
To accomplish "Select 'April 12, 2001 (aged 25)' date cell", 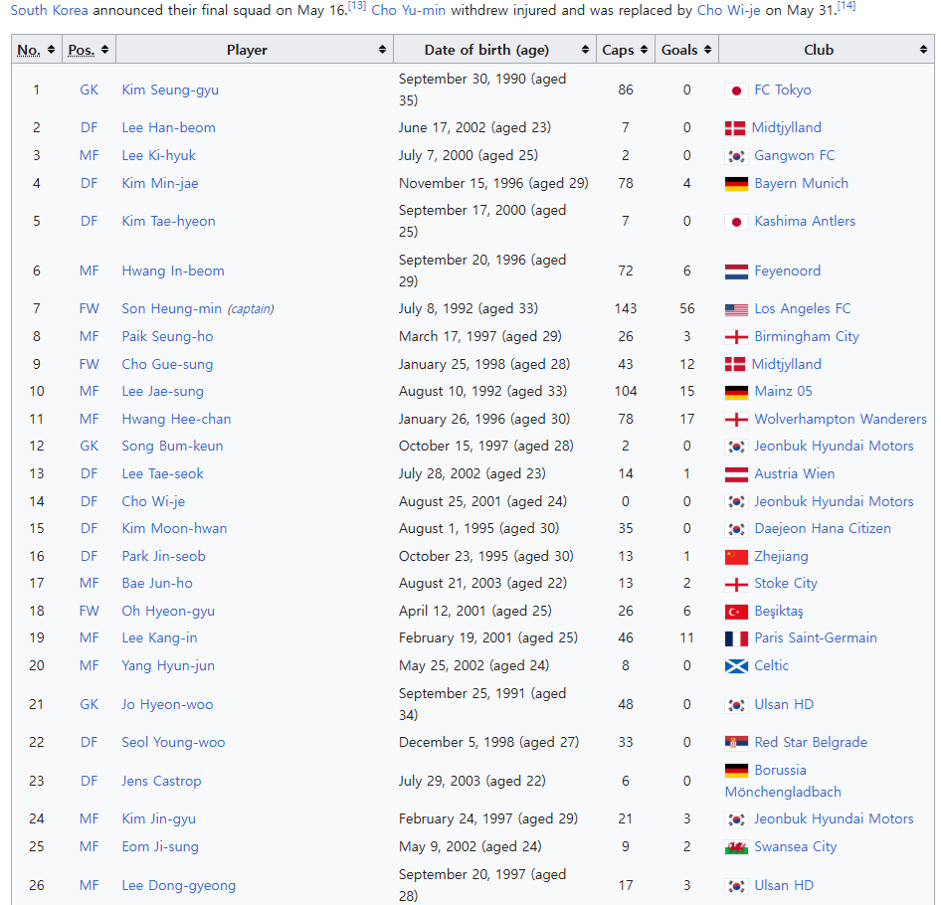I will [x=475, y=611].
